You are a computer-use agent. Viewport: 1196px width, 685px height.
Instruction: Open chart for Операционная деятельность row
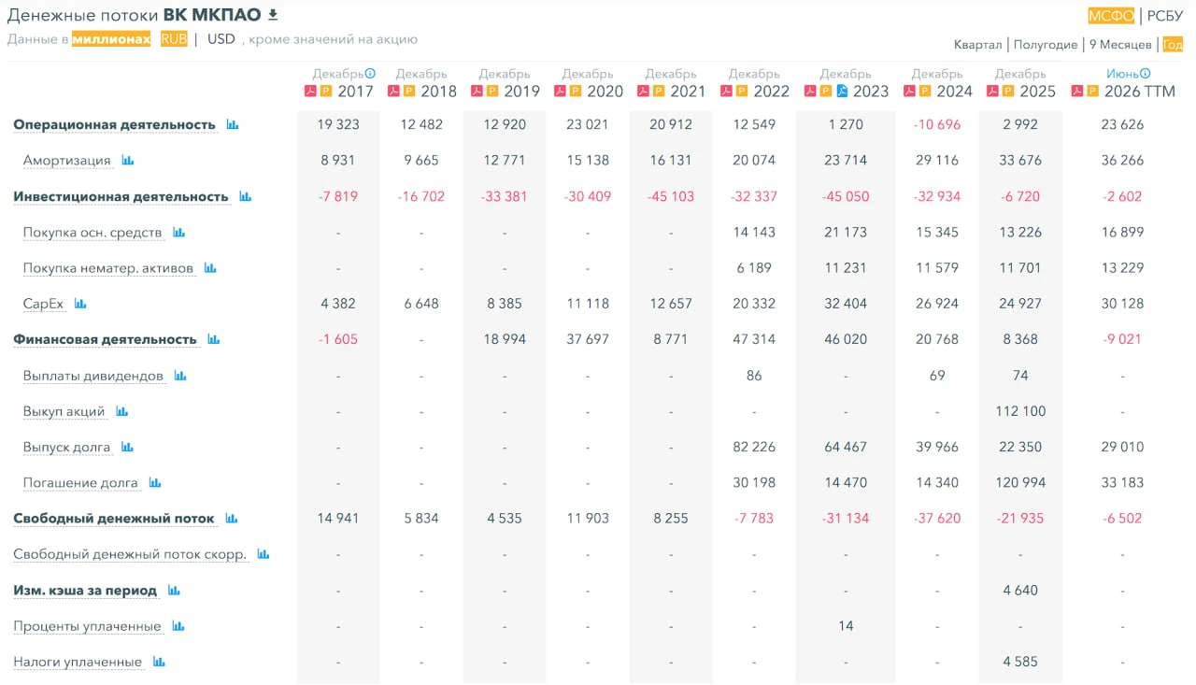pyautogui.click(x=233, y=124)
